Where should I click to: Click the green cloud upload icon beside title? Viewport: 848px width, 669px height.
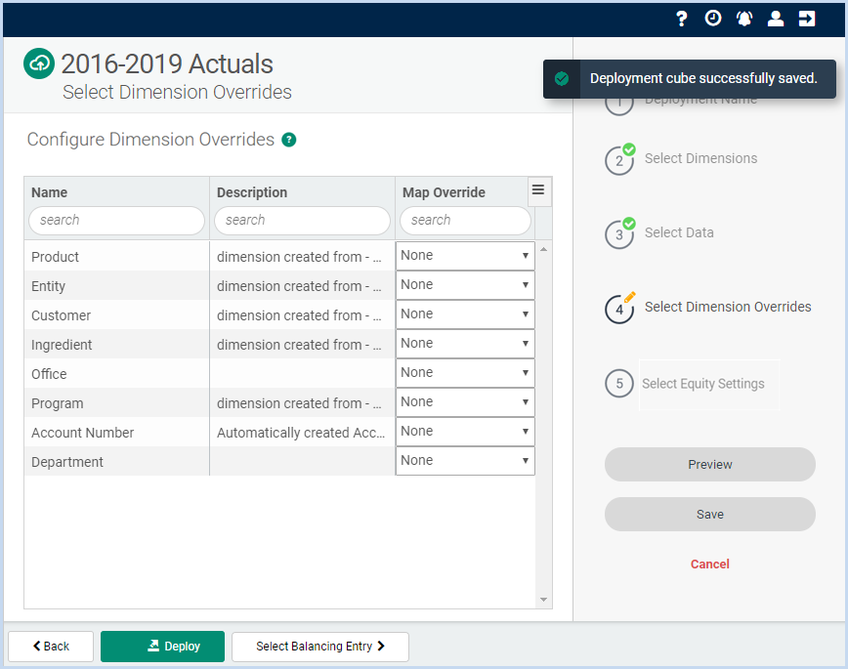39,63
